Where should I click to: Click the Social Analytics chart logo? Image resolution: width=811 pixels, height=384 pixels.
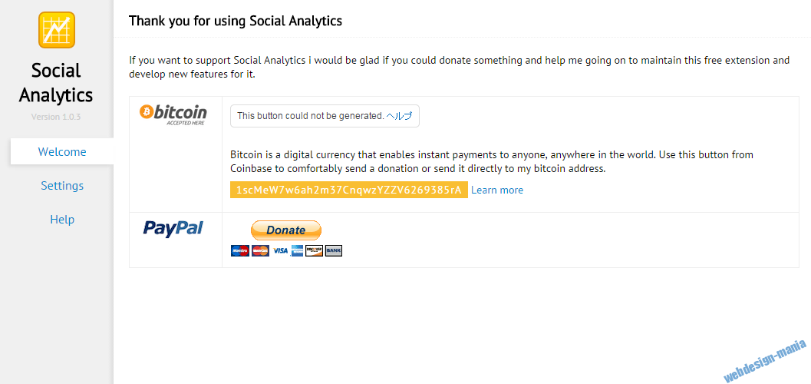(57, 30)
